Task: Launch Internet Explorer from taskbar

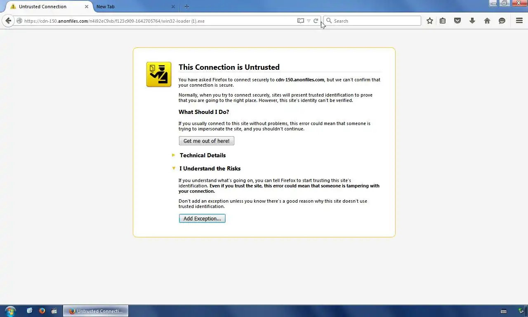Action: click(30, 311)
